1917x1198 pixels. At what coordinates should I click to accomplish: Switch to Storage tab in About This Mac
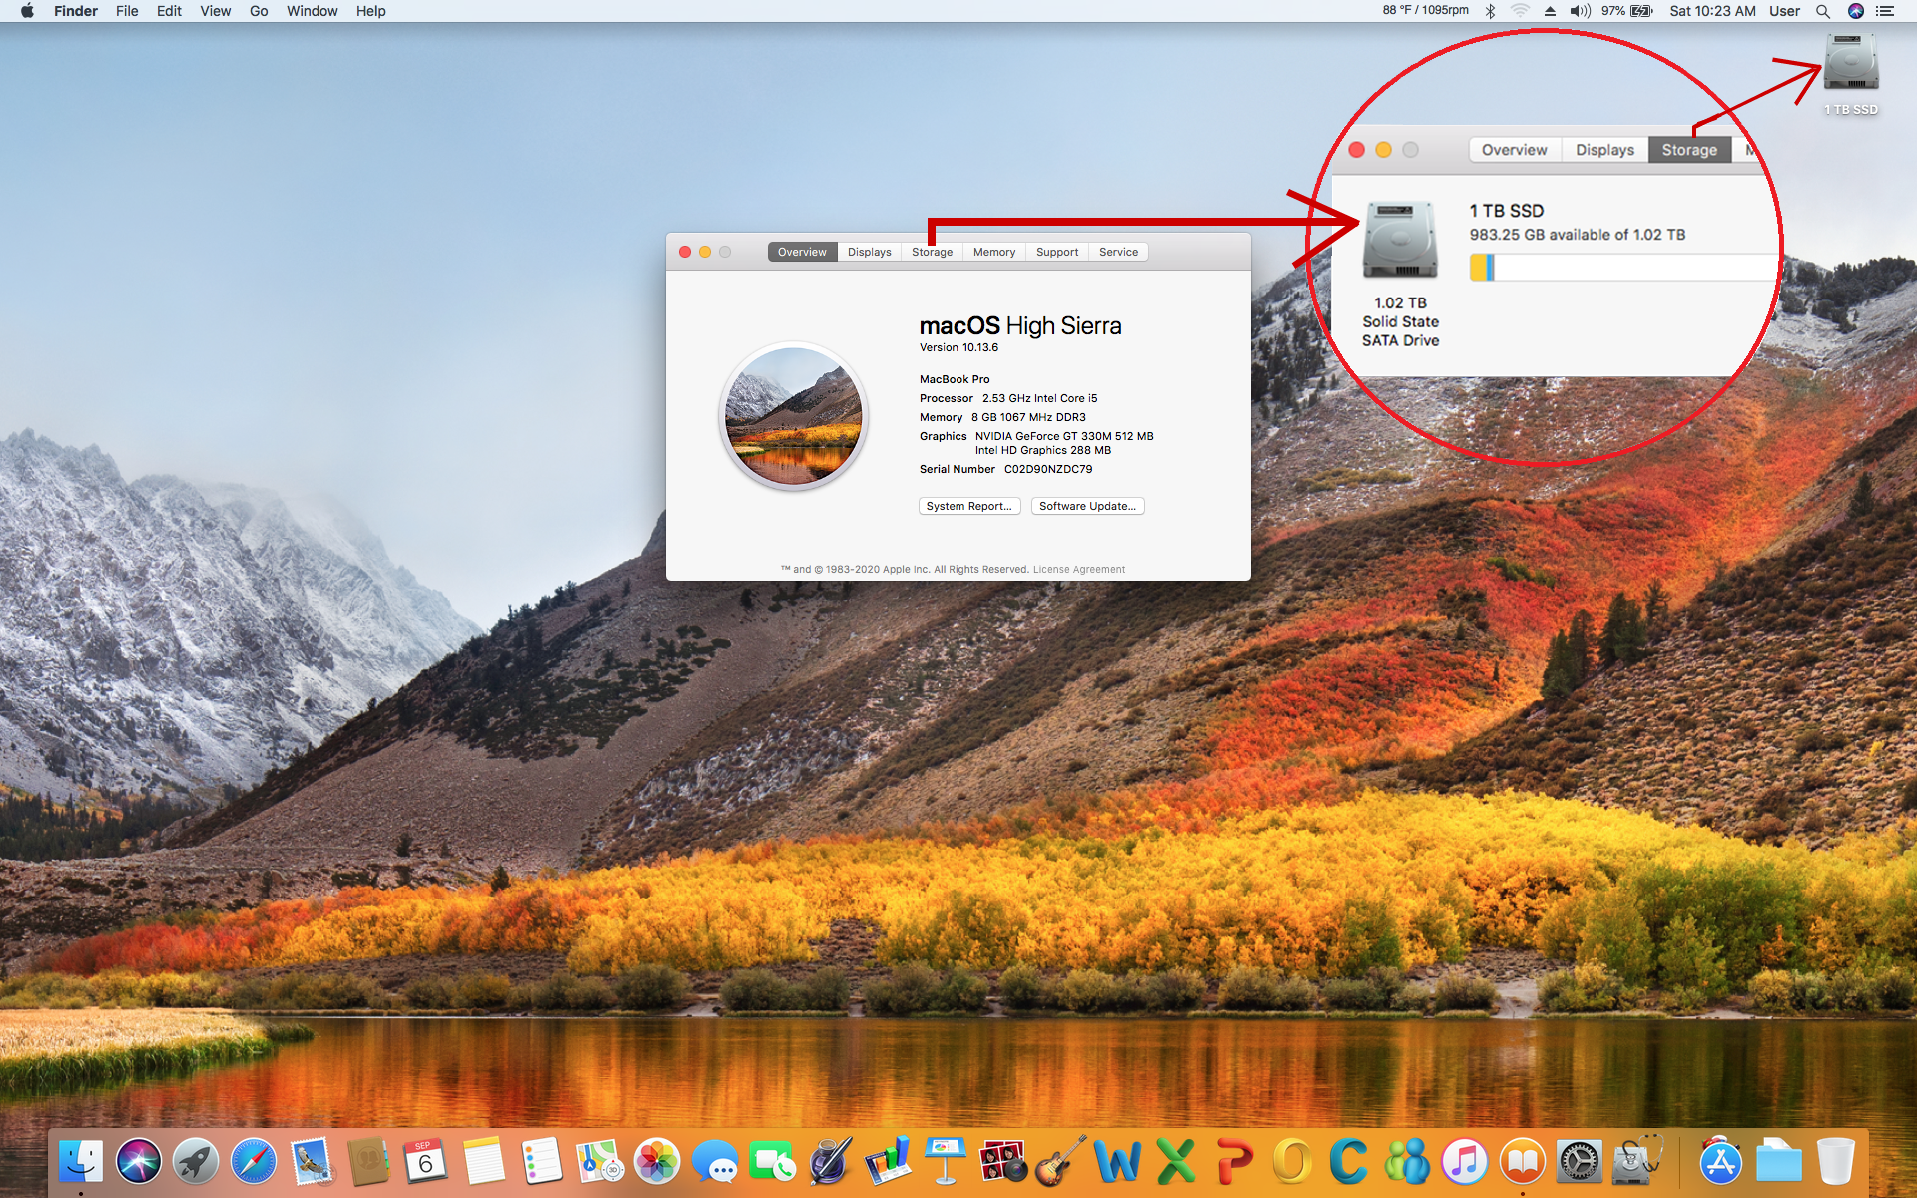pyautogui.click(x=932, y=252)
